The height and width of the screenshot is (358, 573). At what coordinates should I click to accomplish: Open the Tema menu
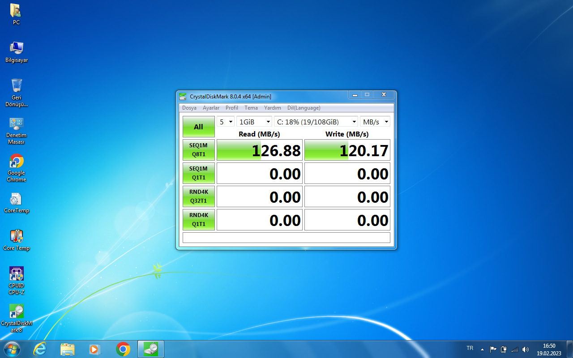click(251, 108)
